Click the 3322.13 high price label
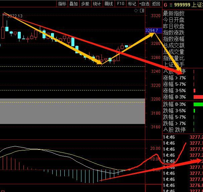 click(x=15, y=16)
